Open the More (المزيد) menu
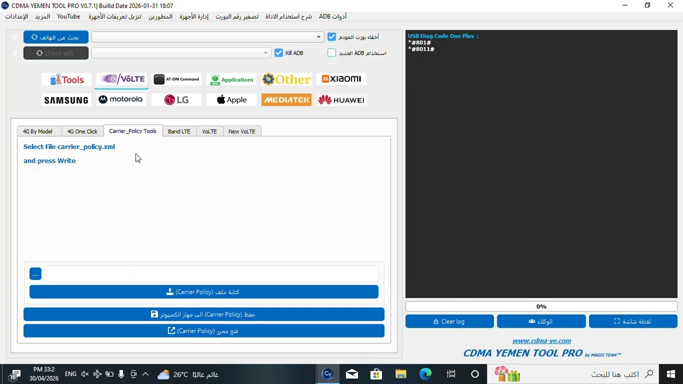 click(42, 17)
